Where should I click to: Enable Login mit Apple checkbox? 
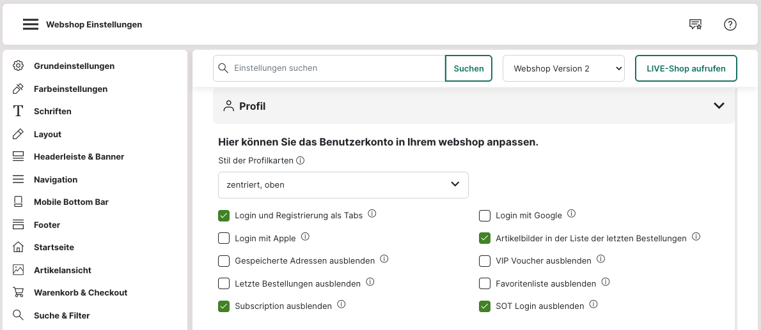click(x=224, y=238)
